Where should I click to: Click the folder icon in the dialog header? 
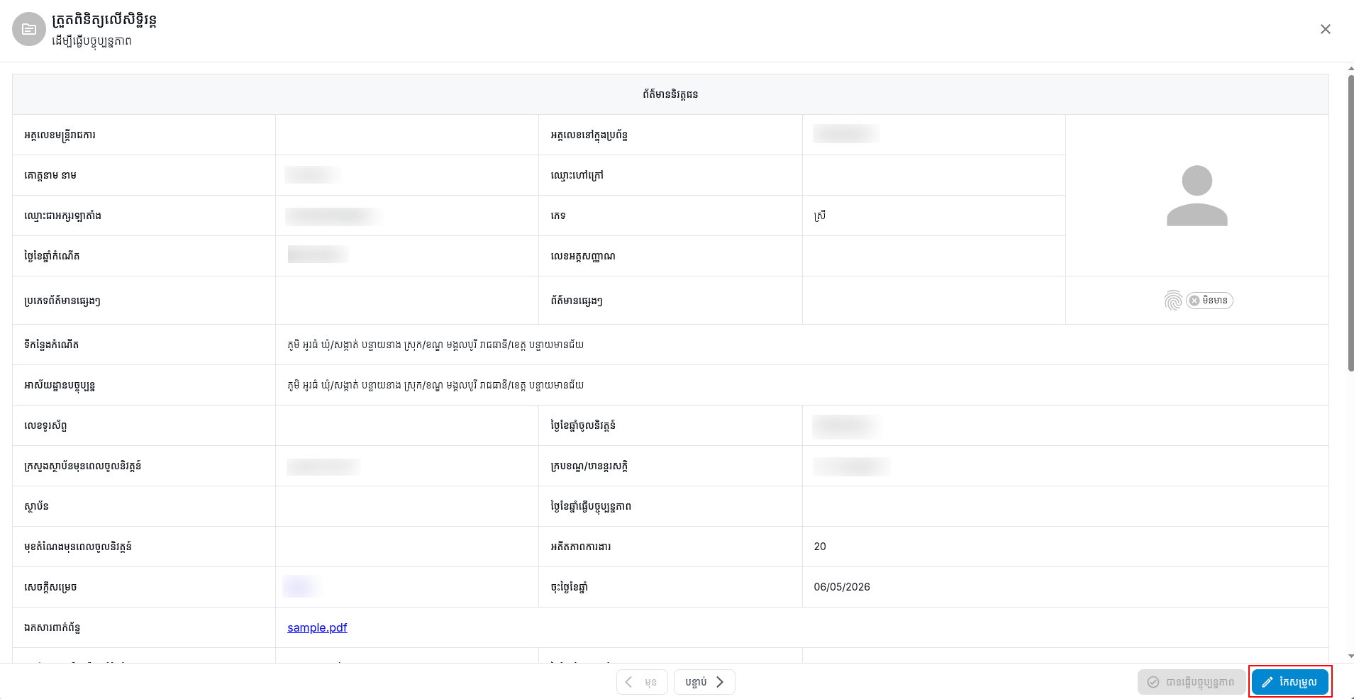[29, 29]
